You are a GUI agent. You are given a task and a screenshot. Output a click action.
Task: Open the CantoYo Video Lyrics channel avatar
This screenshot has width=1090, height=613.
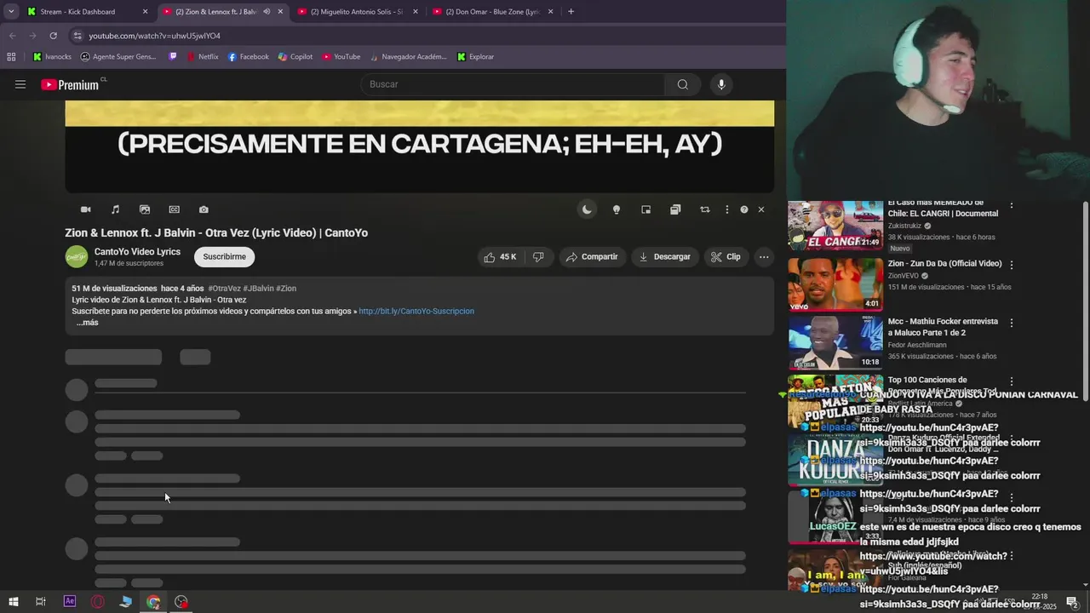coord(77,256)
